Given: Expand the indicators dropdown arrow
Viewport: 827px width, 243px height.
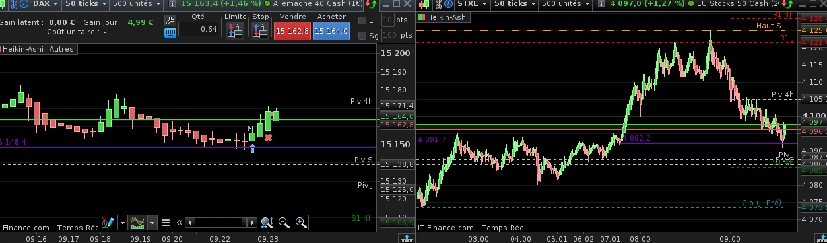Looking at the screenshot, I should coord(152,223).
